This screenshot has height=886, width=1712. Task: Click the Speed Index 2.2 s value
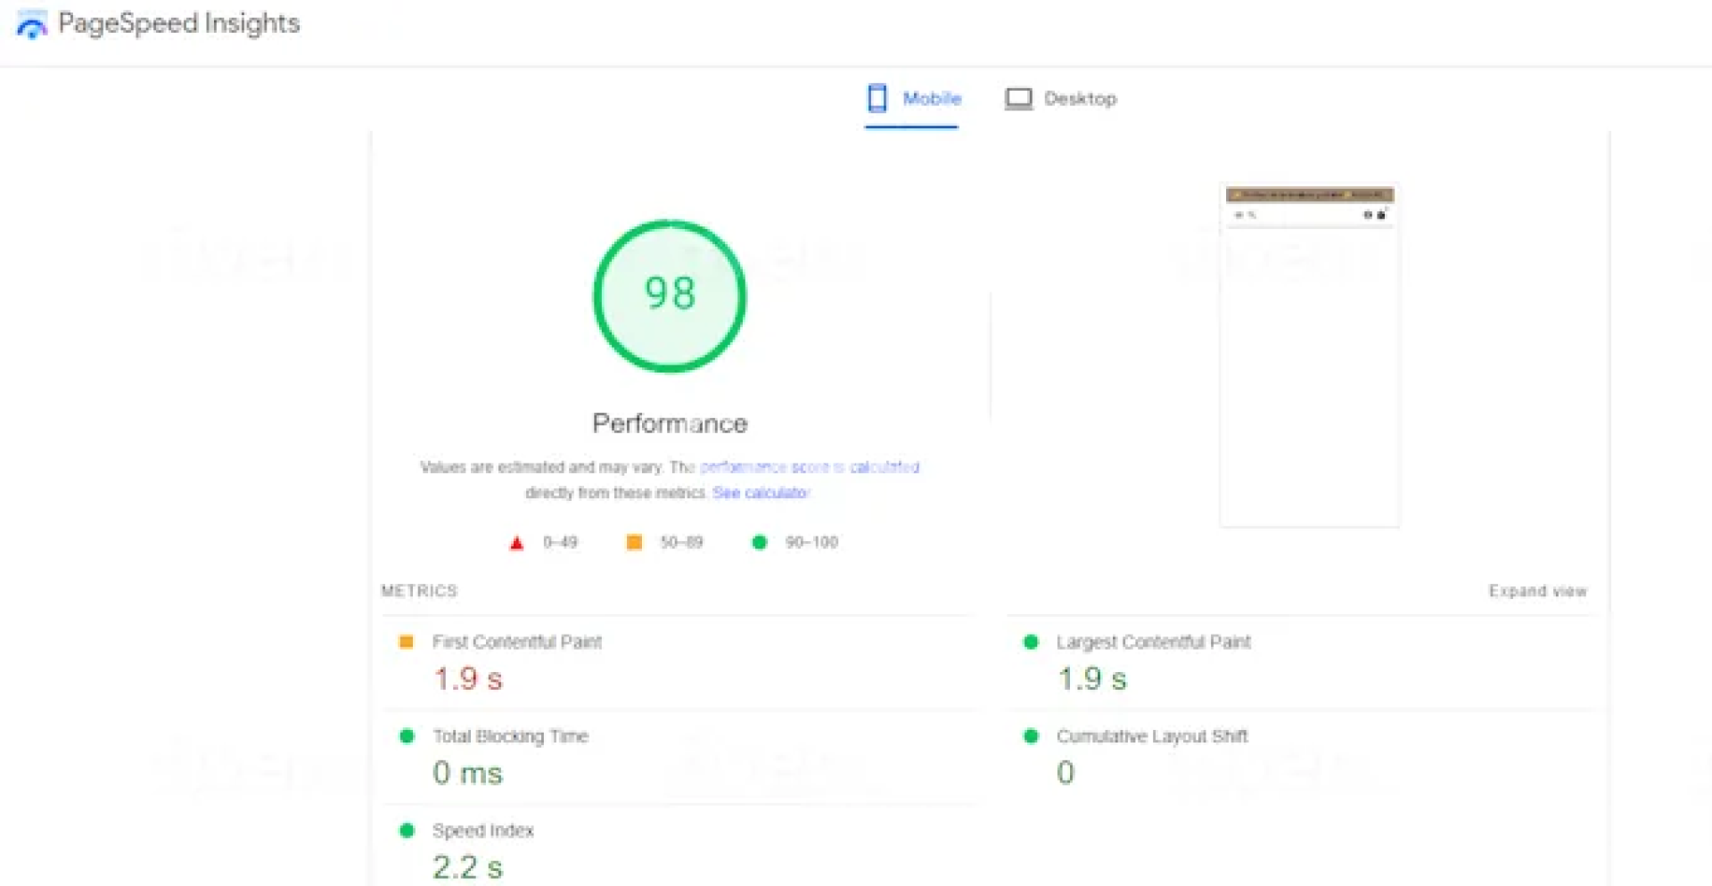click(467, 867)
